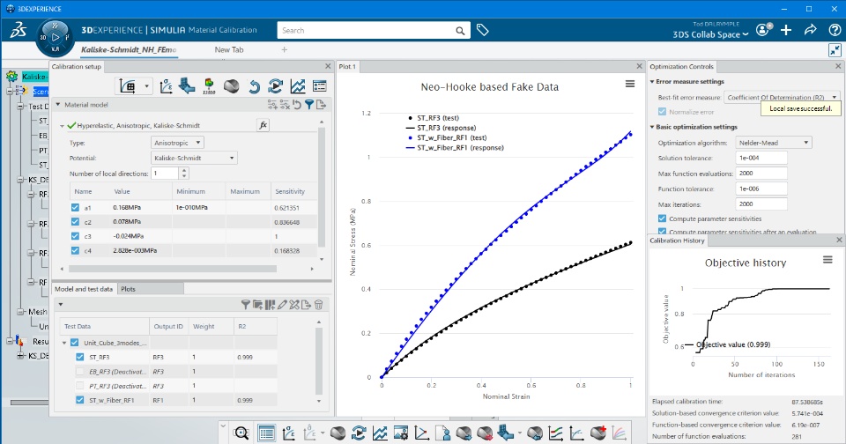Screen dimensions: 846x444
Task: Open the 3DS Collab Space dropdown
Action: pyautogui.click(x=710, y=34)
